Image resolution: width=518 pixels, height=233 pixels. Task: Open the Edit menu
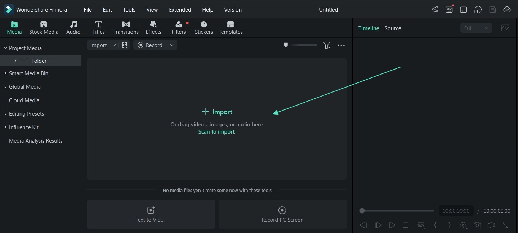(x=107, y=10)
